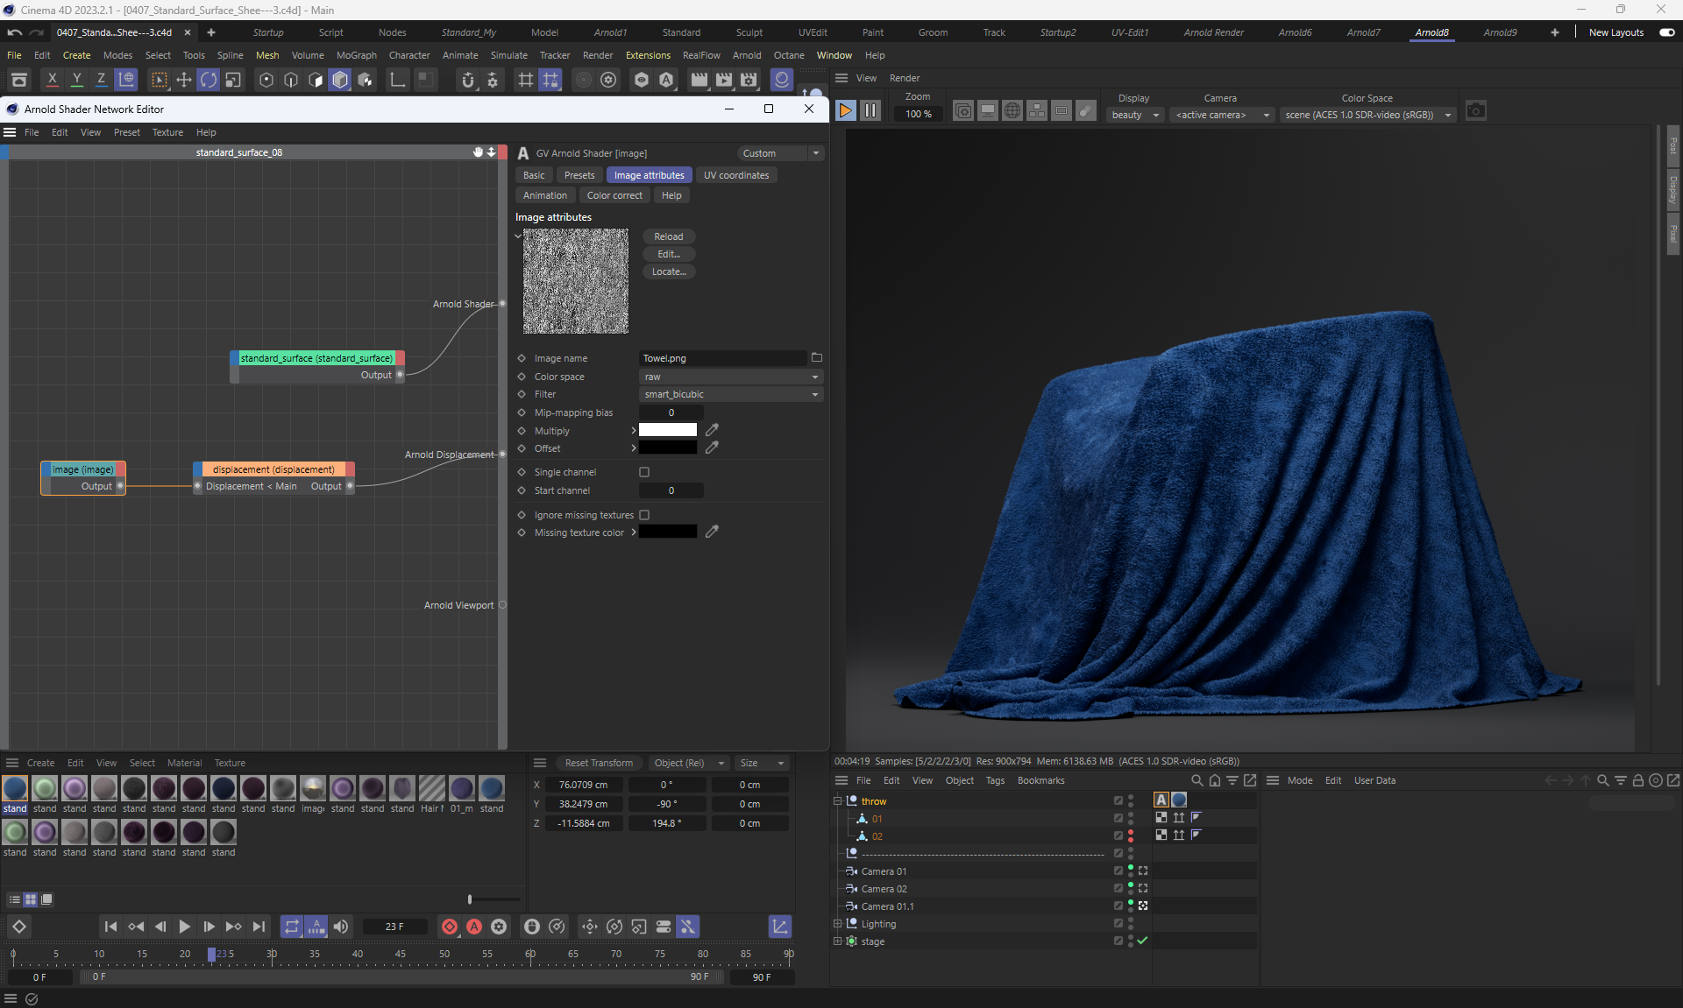This screenshot has width=1683, height=1008.
Task: Browse image file with folder icon
Action: point(817,357)
